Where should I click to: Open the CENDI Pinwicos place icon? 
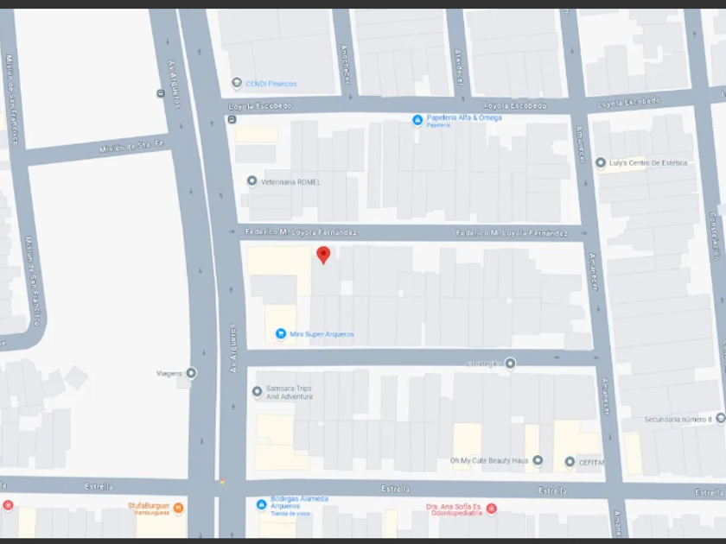point(237,83)
